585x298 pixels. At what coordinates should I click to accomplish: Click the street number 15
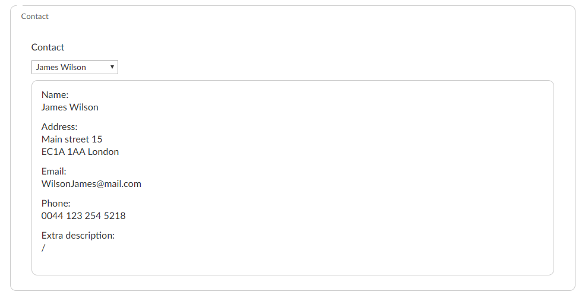pyautogui.click(x=97, y=140)
